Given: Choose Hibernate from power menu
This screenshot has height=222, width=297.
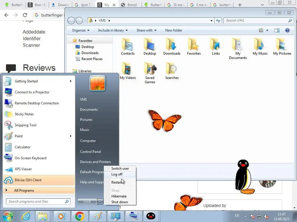Looking at the screenshot, I should click(x=120, y=196).
